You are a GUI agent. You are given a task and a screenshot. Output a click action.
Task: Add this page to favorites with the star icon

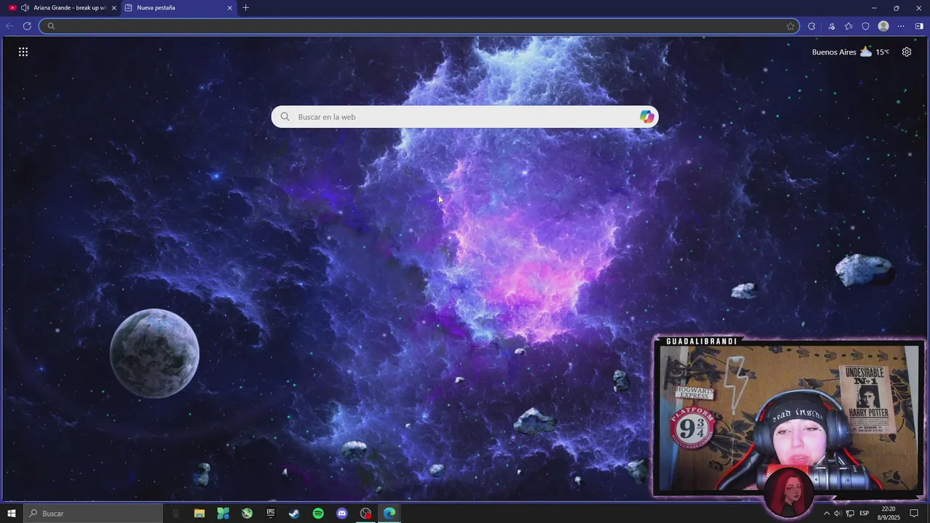point(790,26)
